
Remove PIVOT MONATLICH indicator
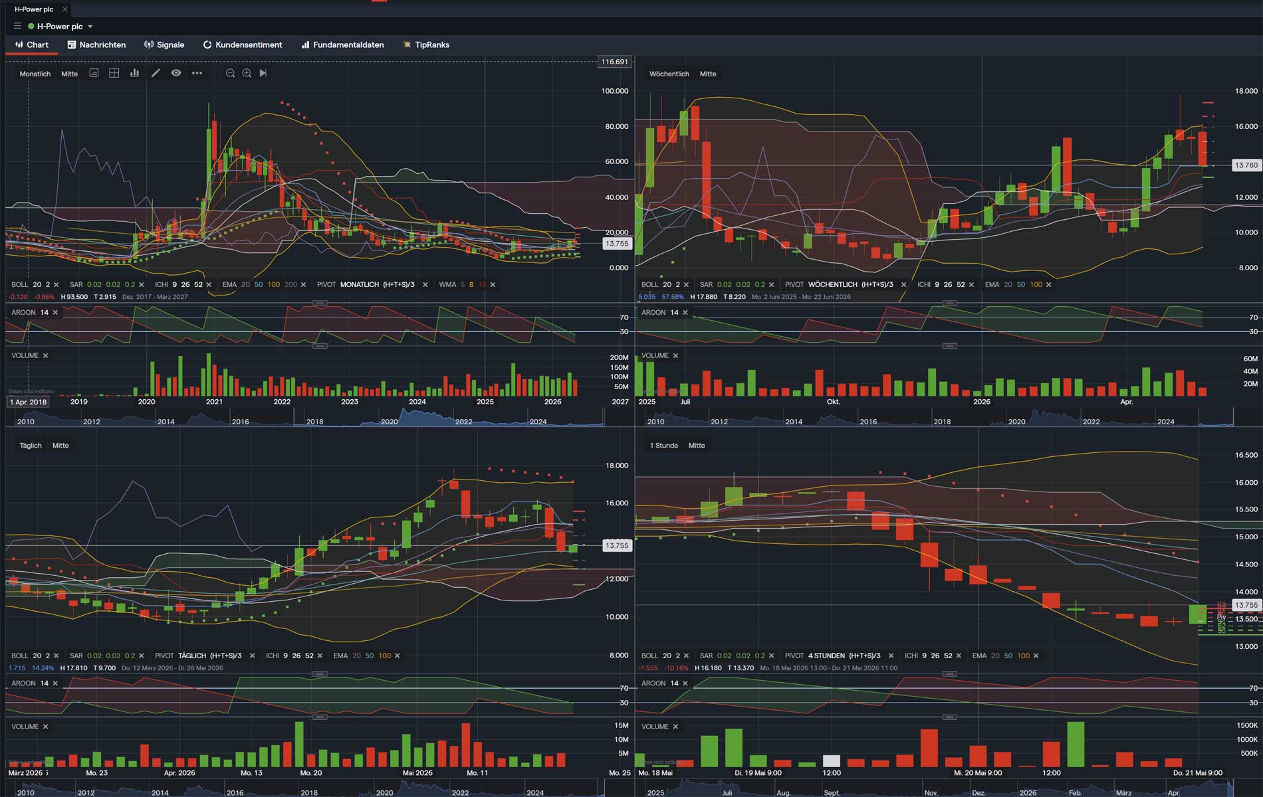pyautogui.click(x=425, y=285)
